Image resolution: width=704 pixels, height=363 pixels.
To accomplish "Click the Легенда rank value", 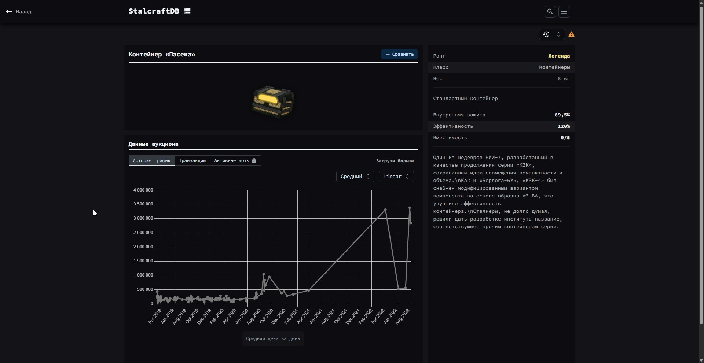I will pyautogui.click(x=559, y=56).
